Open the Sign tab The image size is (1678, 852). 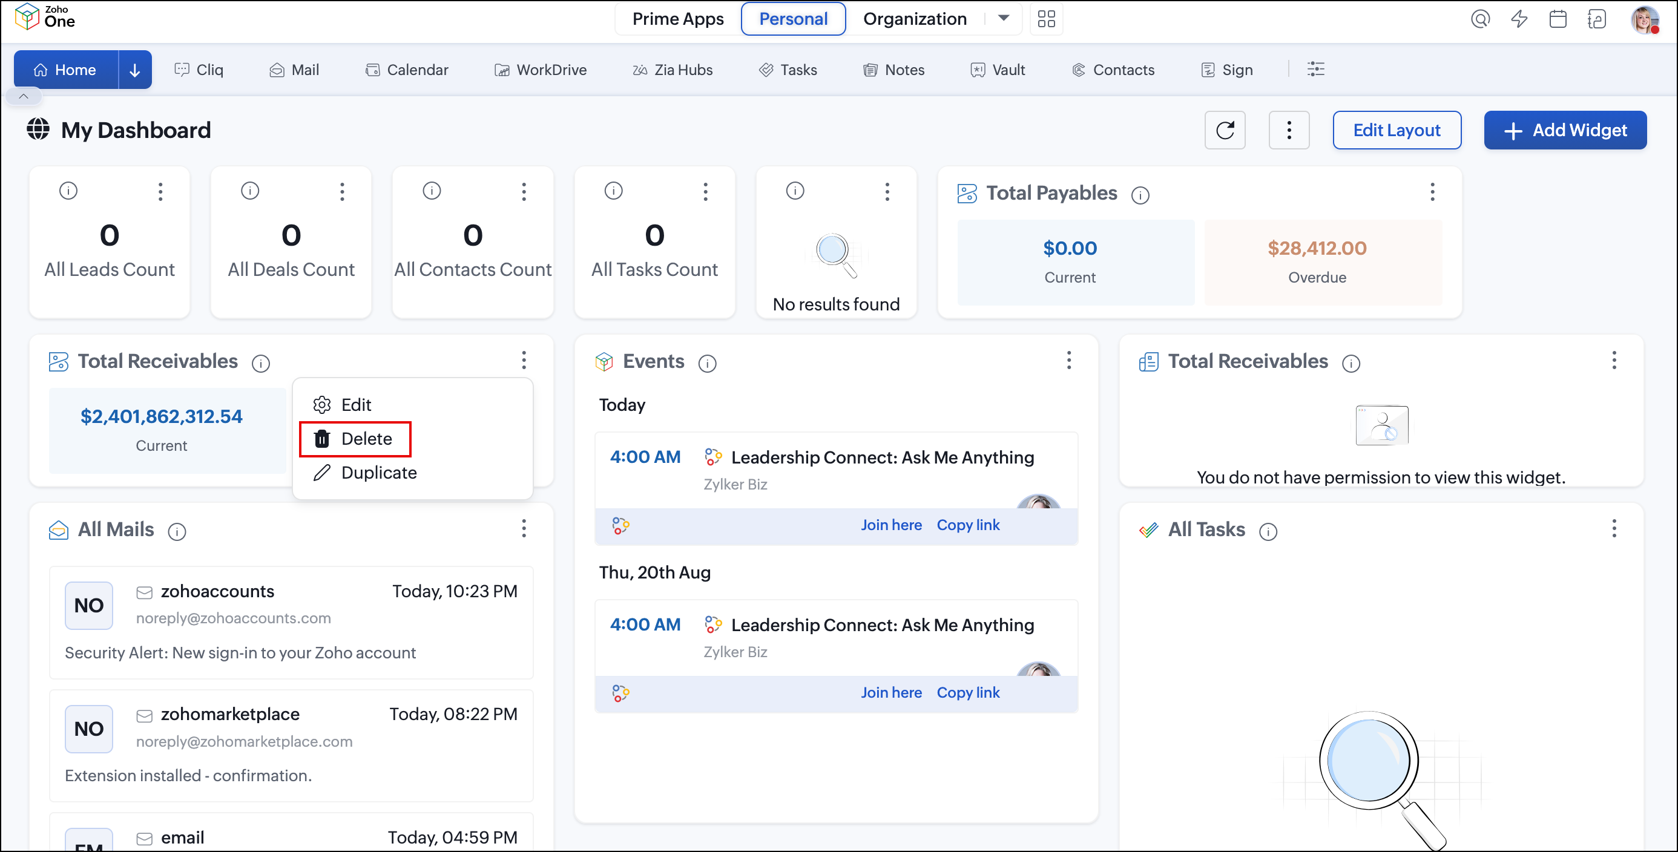pyautogui.click(x=1226, y=70)
